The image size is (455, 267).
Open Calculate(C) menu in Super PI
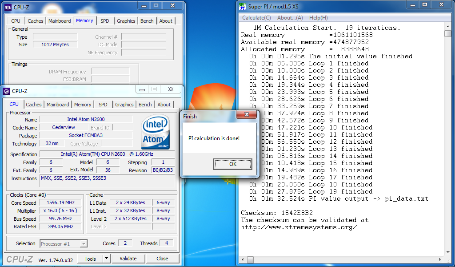(x=256, y=18)
